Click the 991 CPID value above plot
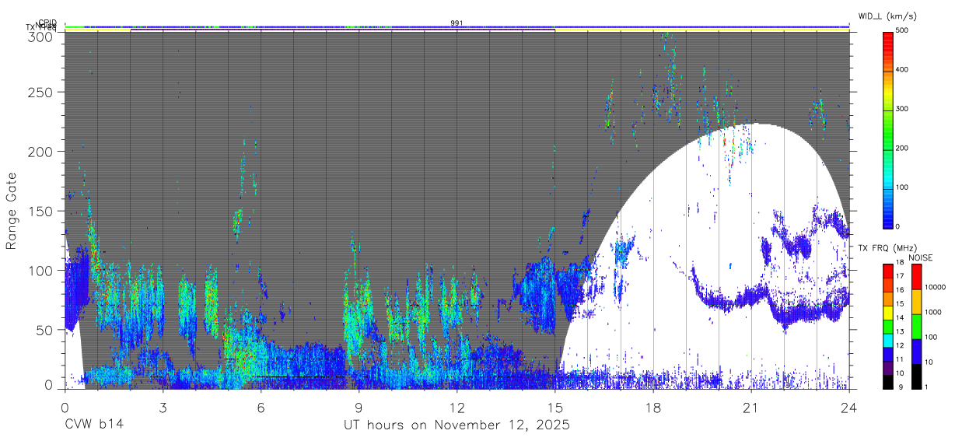This screenshot has height=441, width=955. tap(457, 23)
